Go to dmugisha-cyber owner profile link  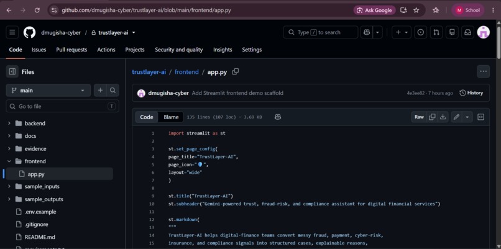tap(61, 32)
